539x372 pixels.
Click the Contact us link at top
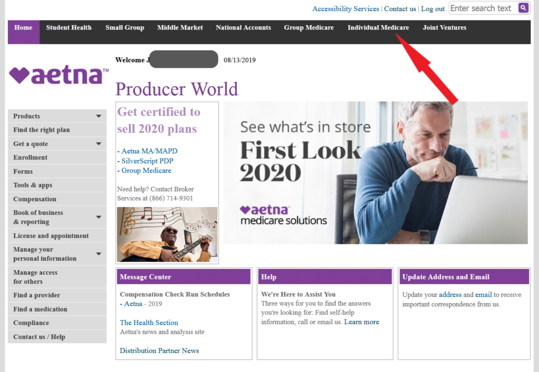(x=400, y=9)
